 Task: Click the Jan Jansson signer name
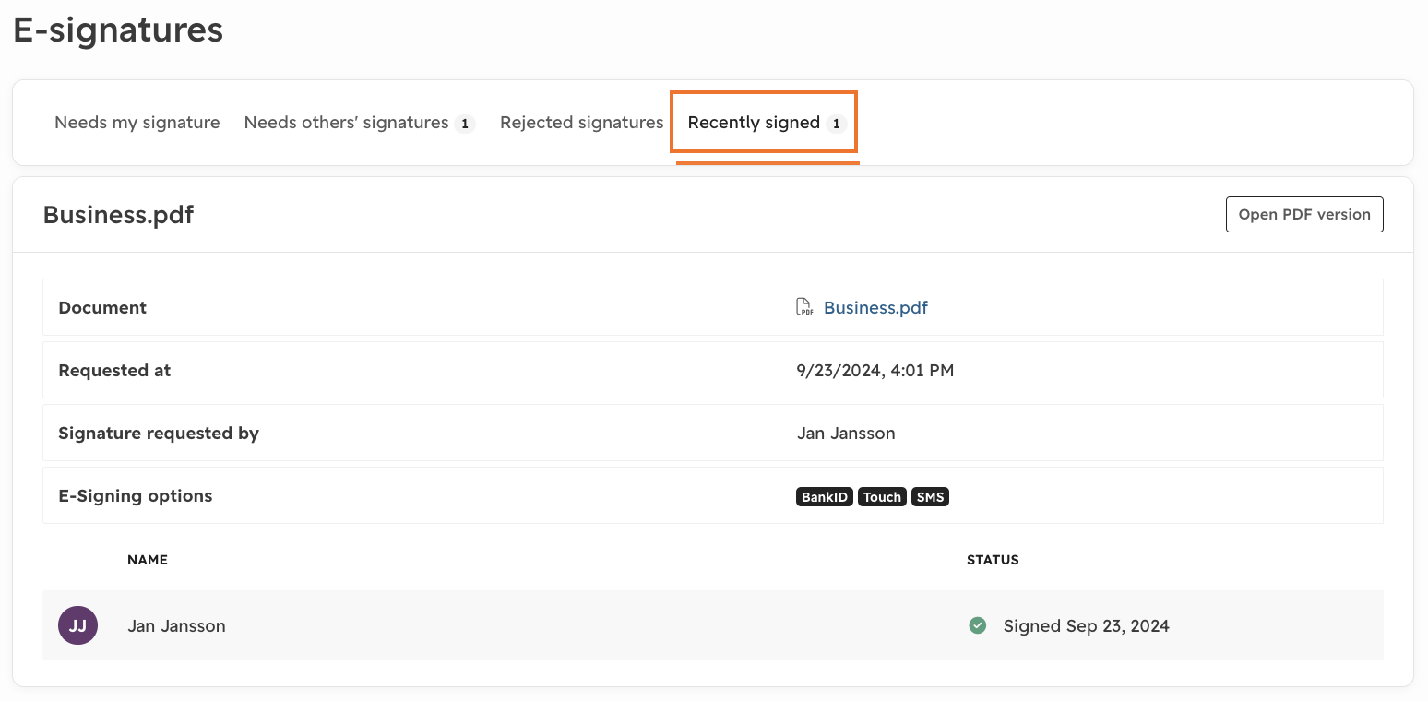176,625
